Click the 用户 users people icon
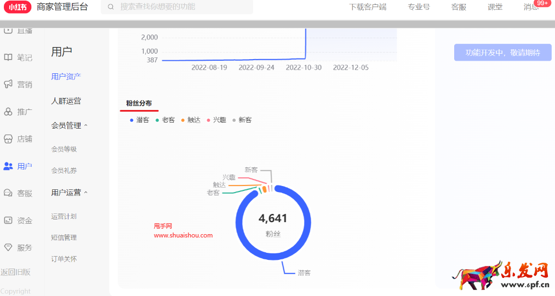The height and width of the screenshot is (296, 555). click(x=8, y=166)
